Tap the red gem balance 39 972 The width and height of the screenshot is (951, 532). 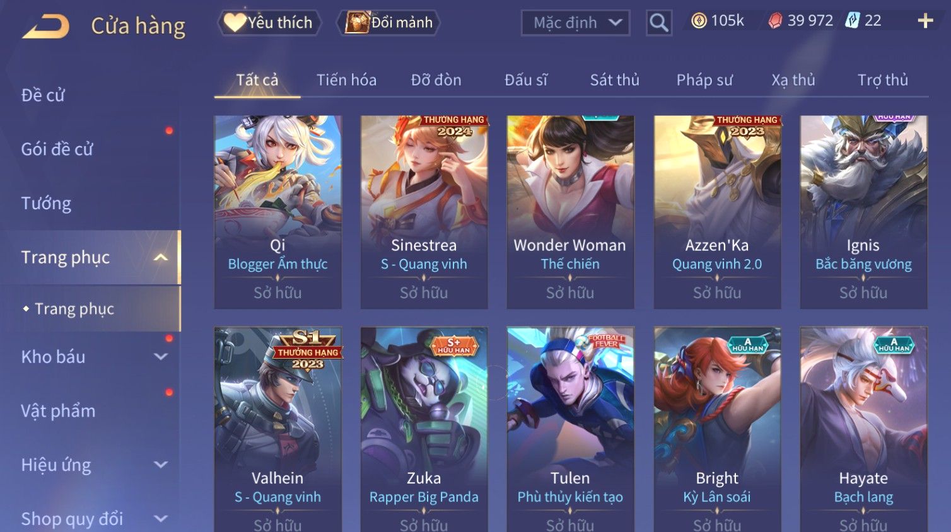(x=800, y=21)
